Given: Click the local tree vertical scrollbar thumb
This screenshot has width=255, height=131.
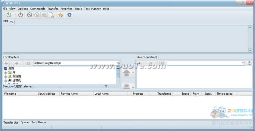Looking at the screenshot, I should [118, 75].
